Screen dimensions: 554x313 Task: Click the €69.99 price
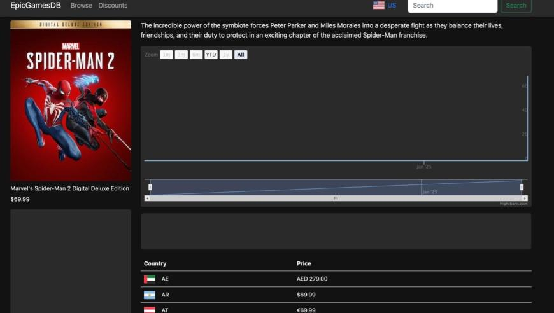point(306,310)
